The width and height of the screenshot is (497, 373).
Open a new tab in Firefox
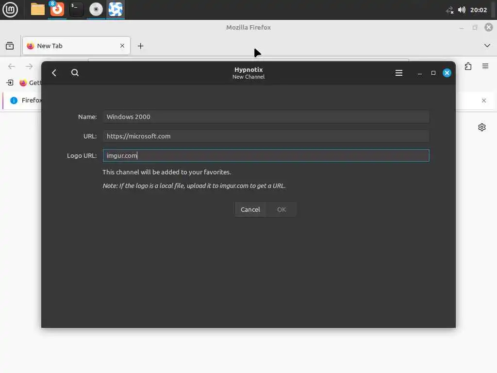[x=140, y=46]
